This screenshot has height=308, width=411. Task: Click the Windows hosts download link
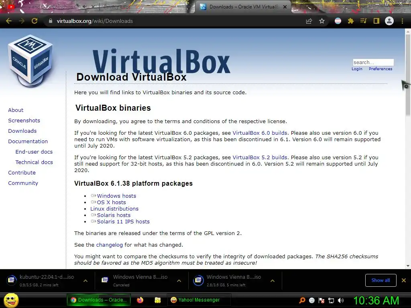[x=116, y=196]
